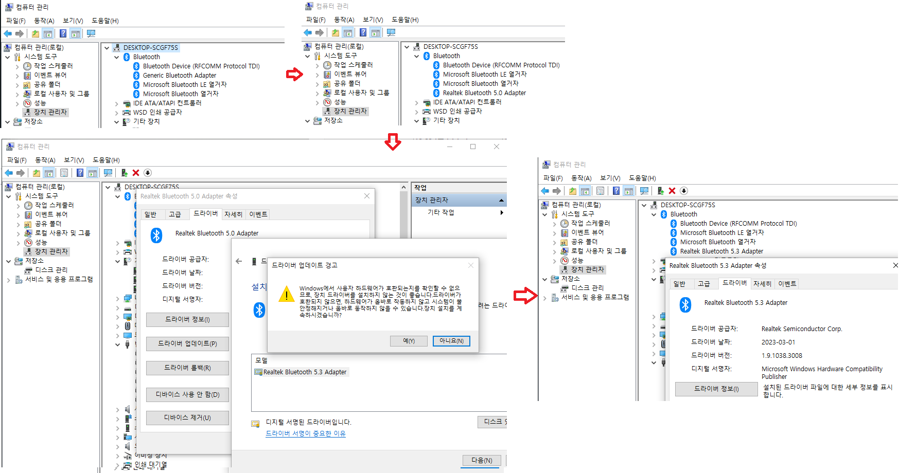Click the 드라이버 업데이트(P) button
This screenshot has height=473, width=899.
pyautogui.click(x=187, y=343)
